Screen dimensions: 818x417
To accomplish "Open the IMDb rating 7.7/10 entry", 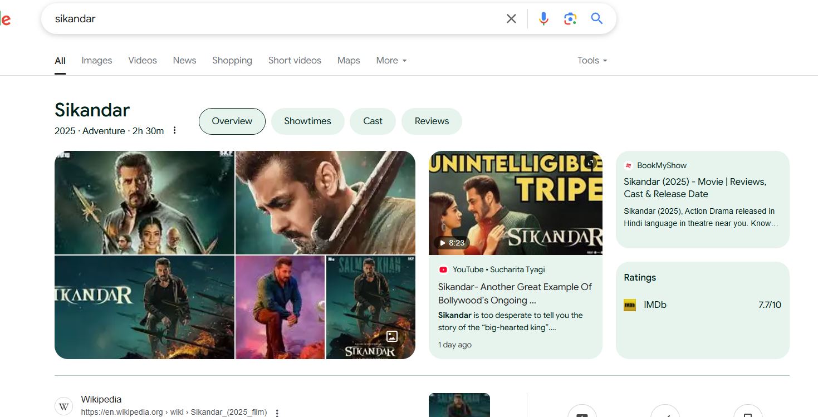I will click(702, 305).
